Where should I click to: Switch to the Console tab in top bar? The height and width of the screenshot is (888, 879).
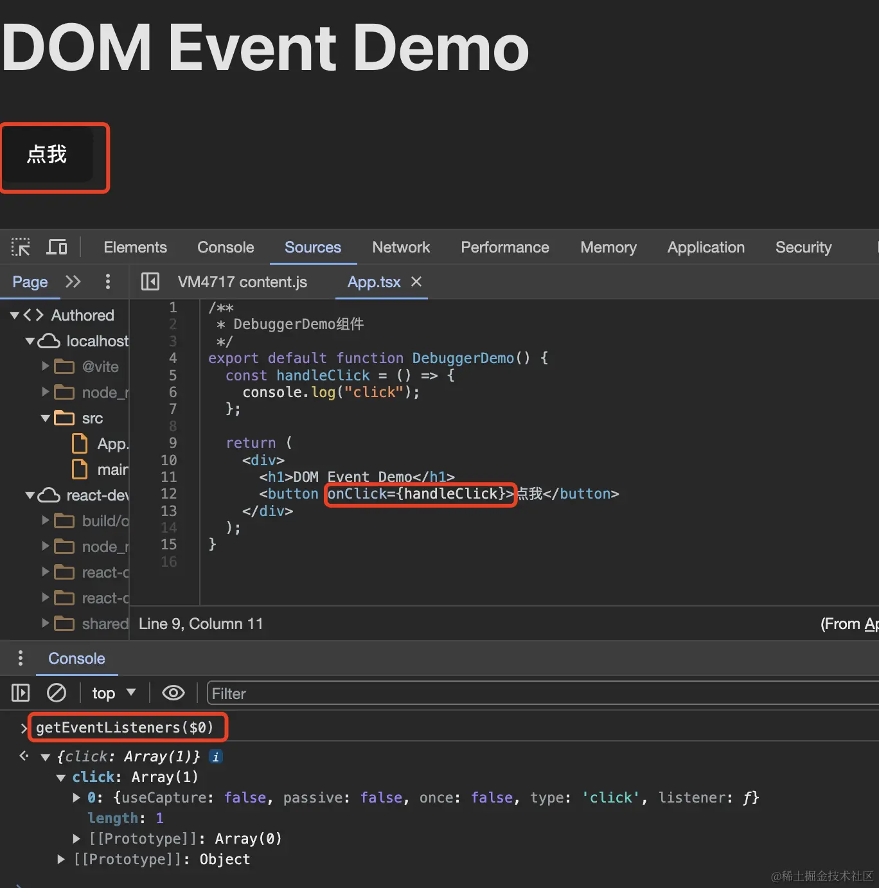pyautogui.click(x=226, y=247)
